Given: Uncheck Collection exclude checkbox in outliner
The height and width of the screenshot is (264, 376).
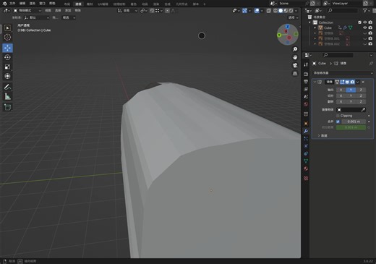Looking at the screenshot, I should click(359, 22).
